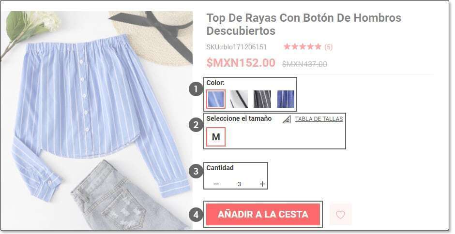Image resolution: width=455 pixels, height=234 pixels.
Task: Open the reviews count (5) link
Action: click(329, 47)
